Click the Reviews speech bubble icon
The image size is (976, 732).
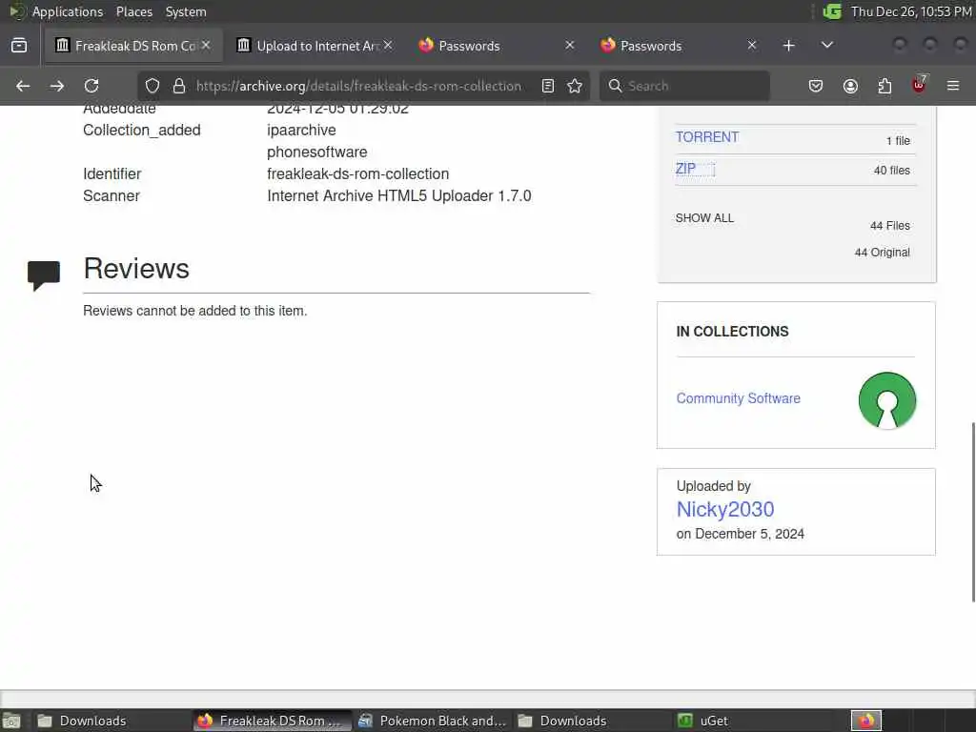44,275
